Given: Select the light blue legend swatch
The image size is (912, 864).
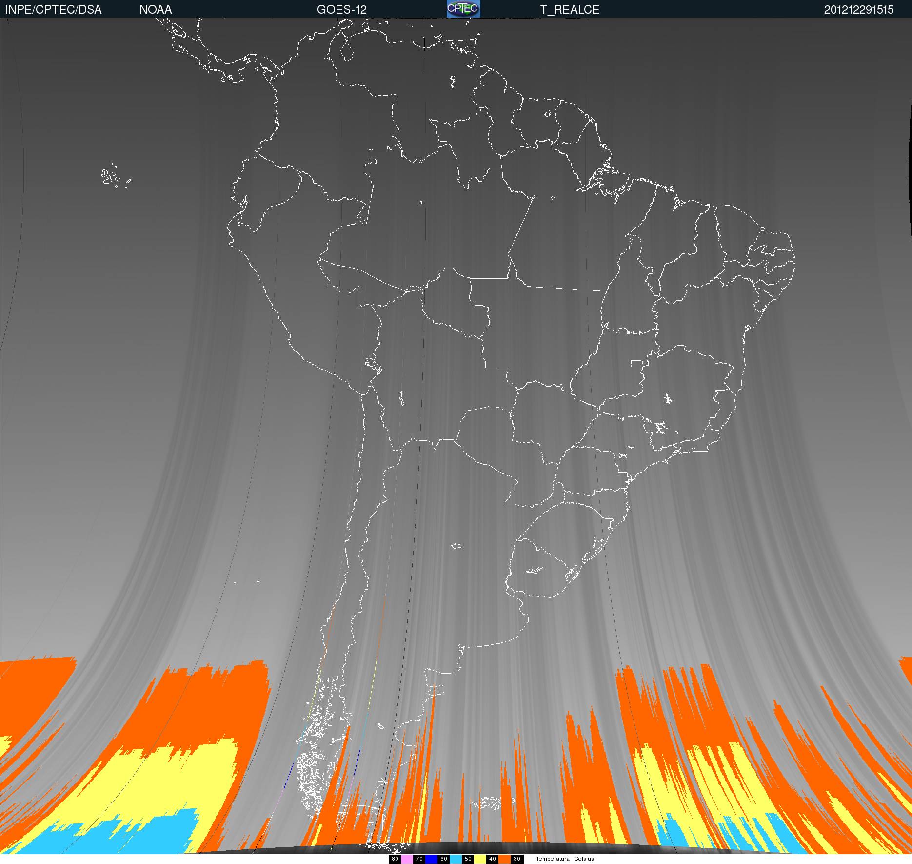Looking at the screenshot, I should click(456, 859).
